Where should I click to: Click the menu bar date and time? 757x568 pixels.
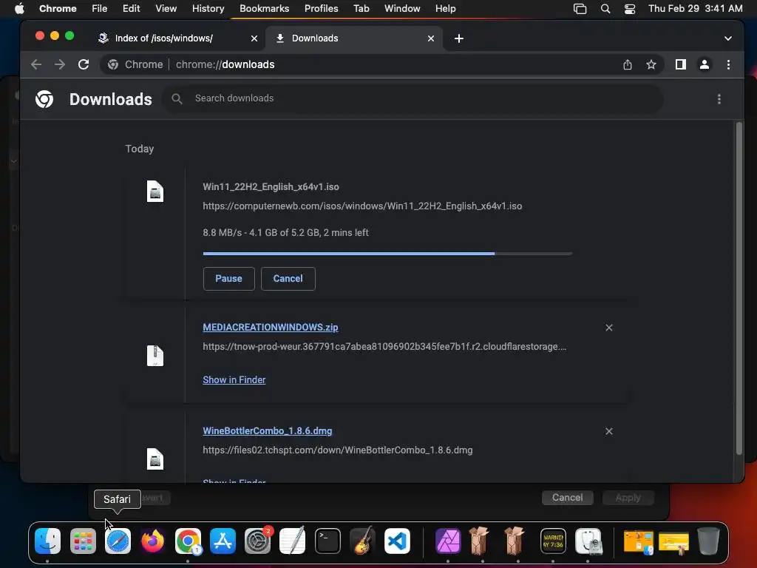click(x=695, y=9)
